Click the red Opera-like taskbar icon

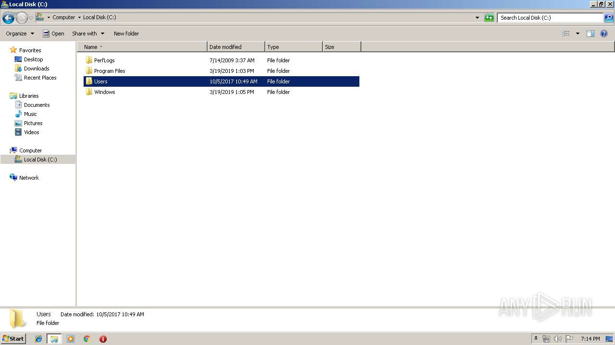click(x=103, y=339)
